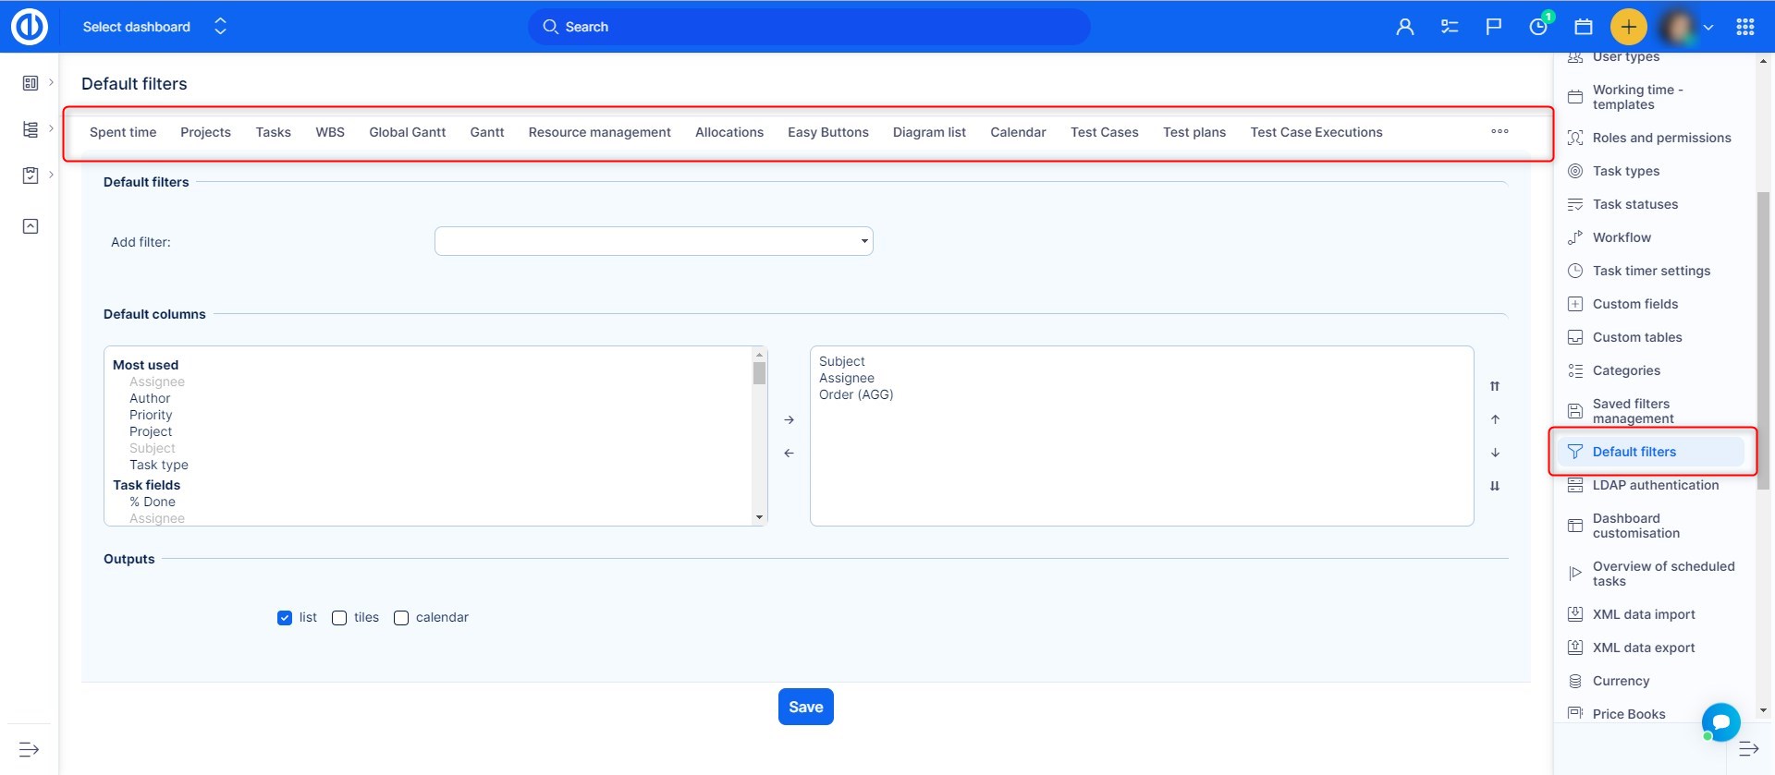
Task: Click the Save button
Action: 805,707
